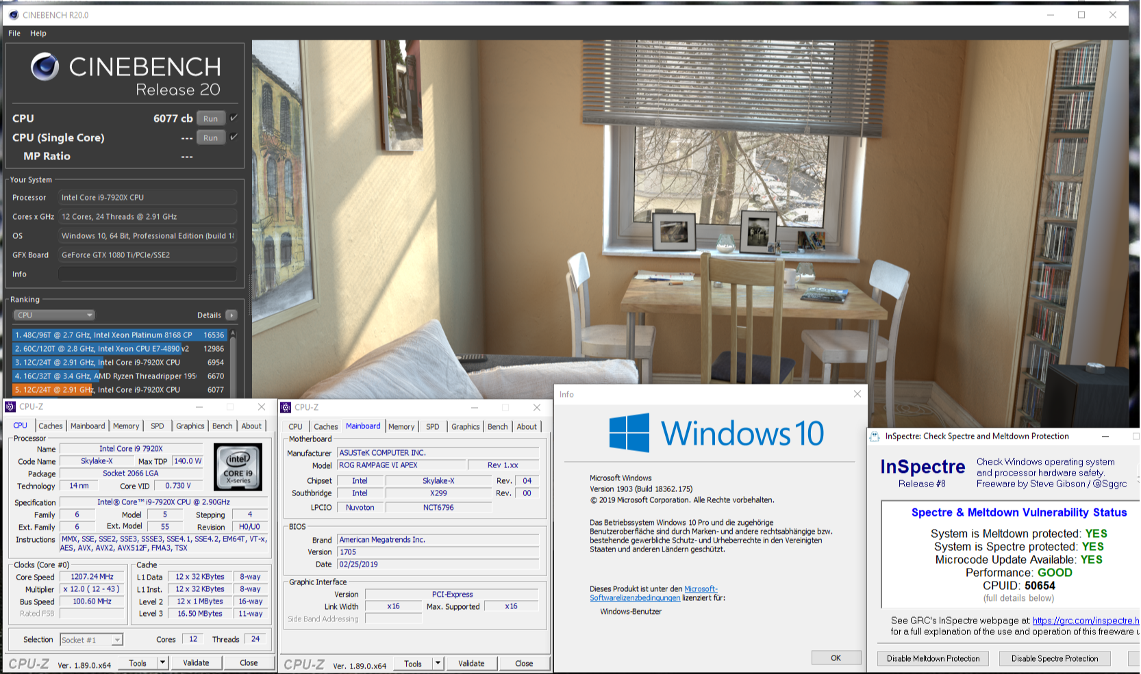Switch to Caches tab in left CPU-Z
Screen dimensions: 1141x674
[x=50, y=426]
